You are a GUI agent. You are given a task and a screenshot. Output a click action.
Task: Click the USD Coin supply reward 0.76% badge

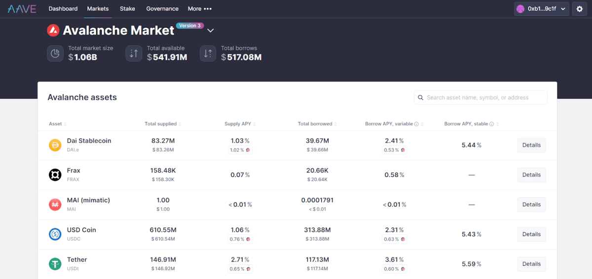(240, 239)
